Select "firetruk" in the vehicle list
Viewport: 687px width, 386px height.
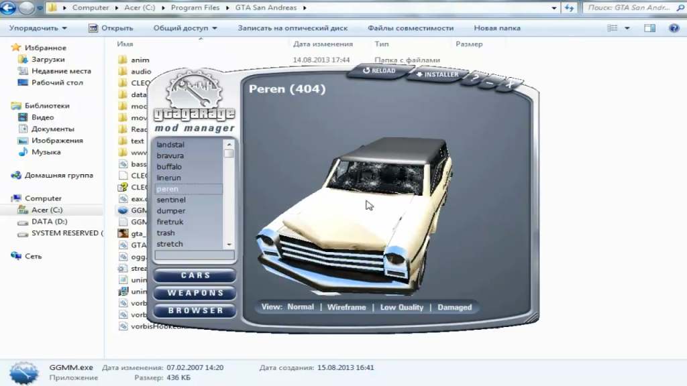(189, 222)
